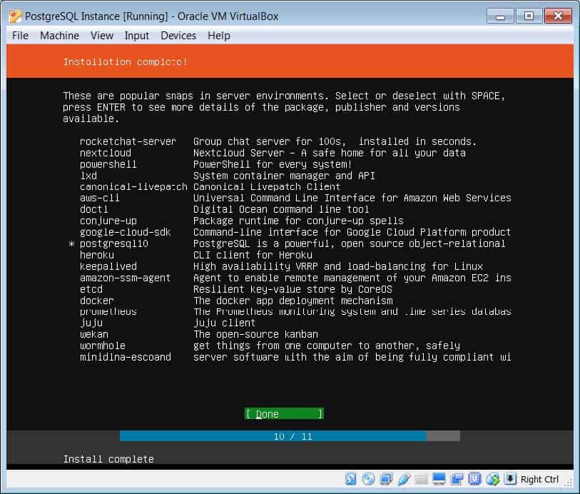Toggle the powershell snap selection

tap(108, 164)
